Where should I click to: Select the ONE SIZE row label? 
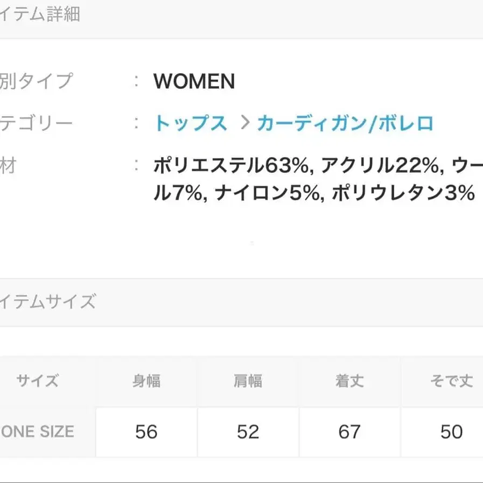pos(38,431)
